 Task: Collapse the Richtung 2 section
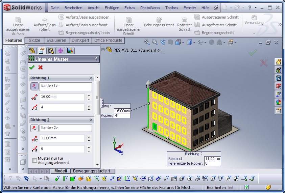91,120
